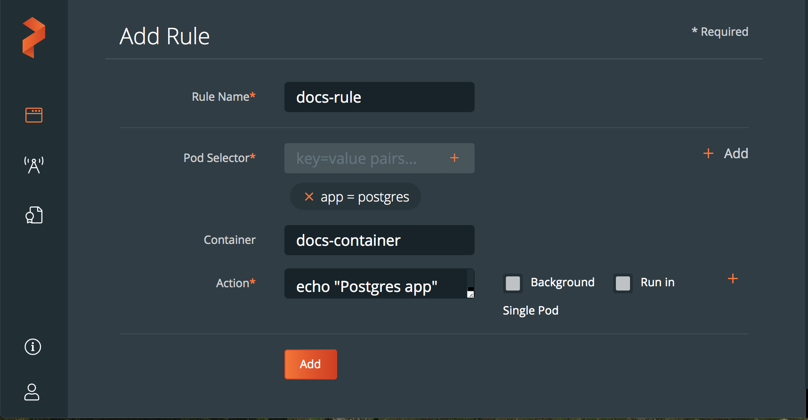Open the user profile icon
This screenshot has width=808, height=420.
tap(32, 392)
